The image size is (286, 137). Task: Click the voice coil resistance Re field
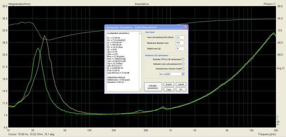(x=180, y=37)
